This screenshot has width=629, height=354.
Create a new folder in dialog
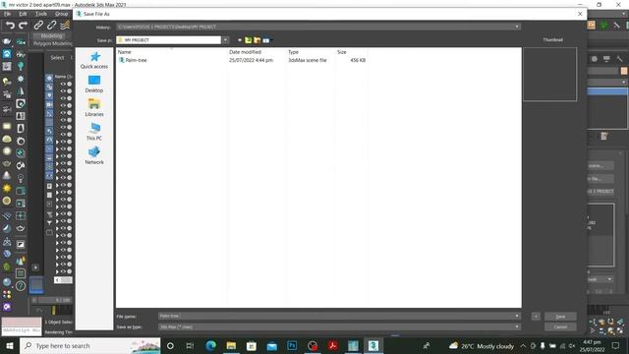click(257, 40)
